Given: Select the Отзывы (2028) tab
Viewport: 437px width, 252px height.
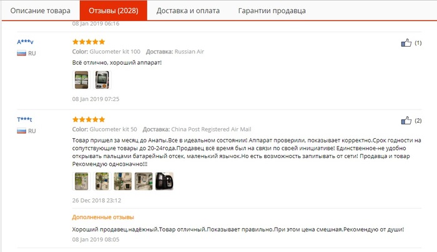Looking at the screenshot, I should pos(114,11).
